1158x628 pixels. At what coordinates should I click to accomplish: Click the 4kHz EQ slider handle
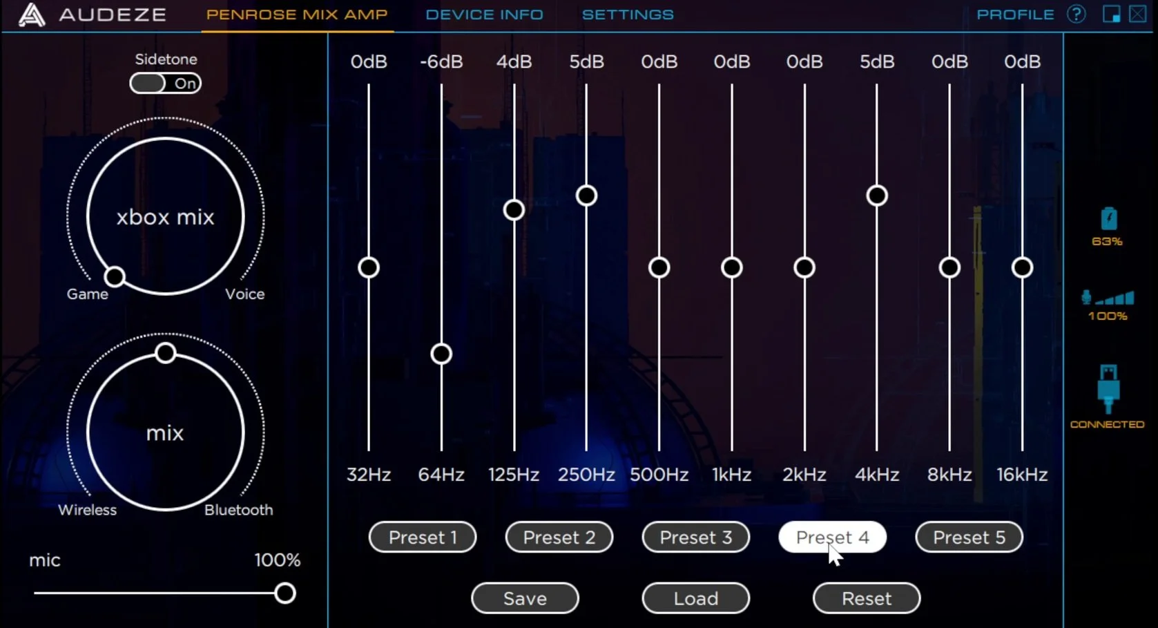(877, 196)
